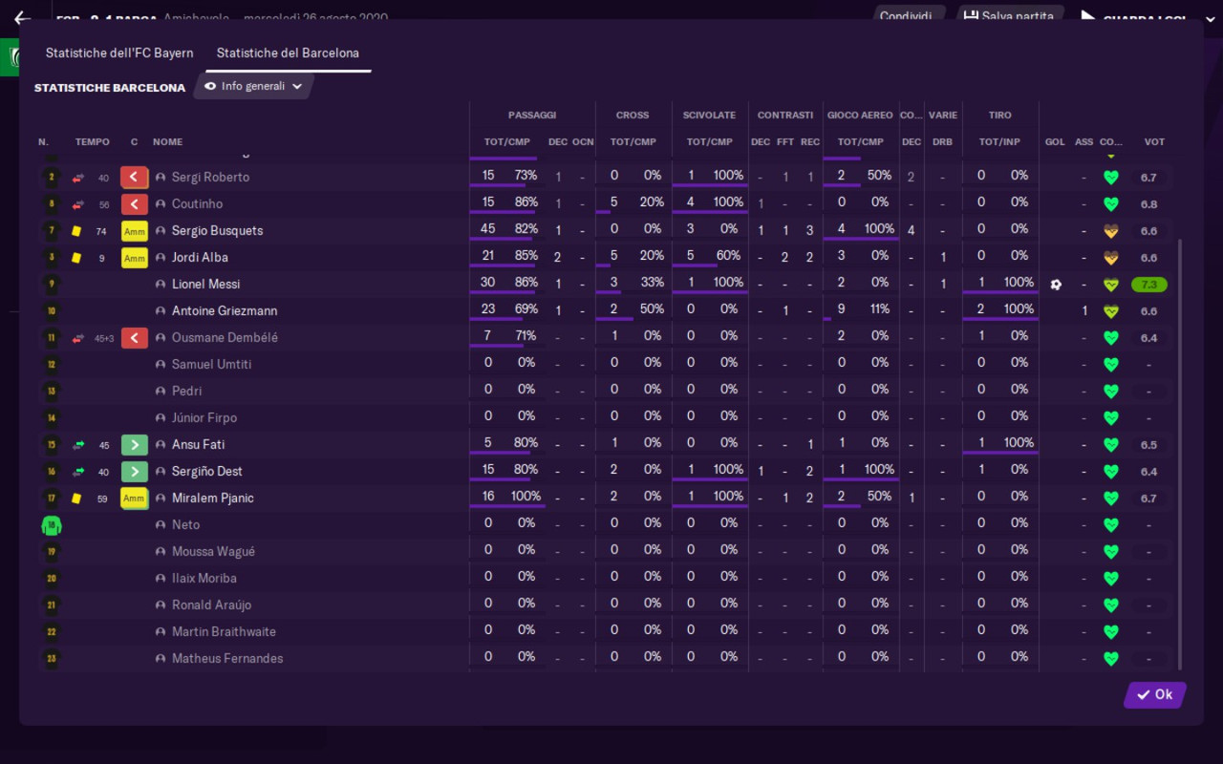The width and height of the screenshot is (1223, 764).
Task: Sort by the GOL column header
Action: pos(1055,142)
